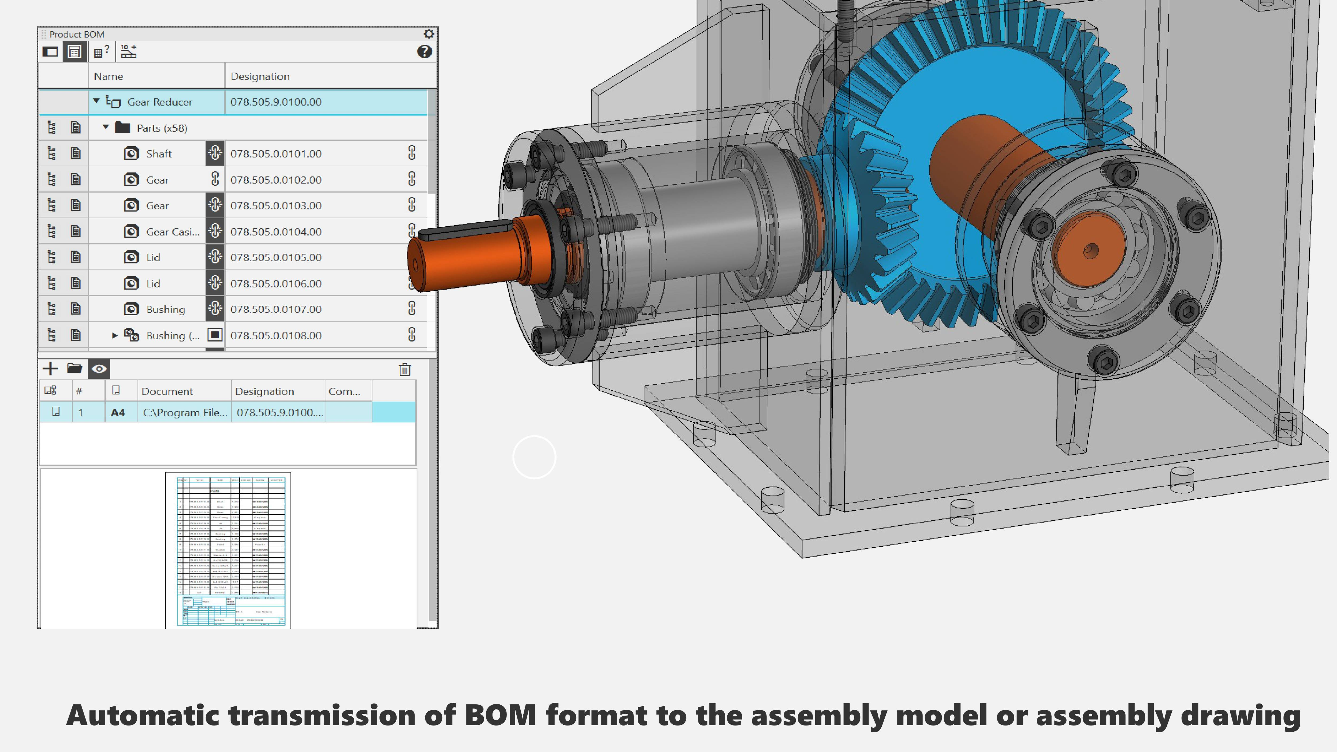Image resolution: width=1337 pixels, height=752 pixels.
Task: Add a new BOM document with plus icon
Action: pos(50,369)
